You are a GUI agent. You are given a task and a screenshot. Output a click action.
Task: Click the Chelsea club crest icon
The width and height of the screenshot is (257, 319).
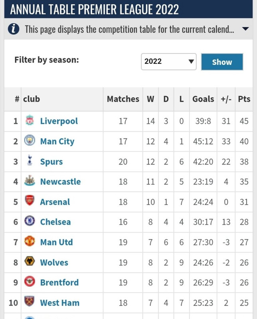point(30,221)
